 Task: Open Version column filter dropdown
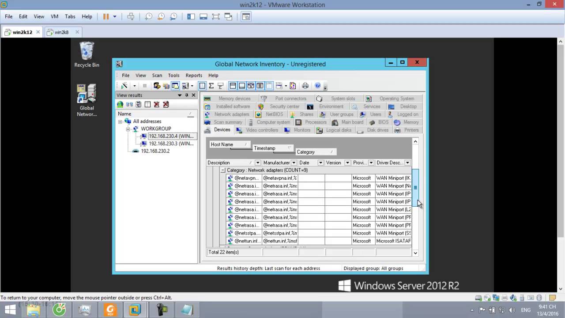[347, 163]
